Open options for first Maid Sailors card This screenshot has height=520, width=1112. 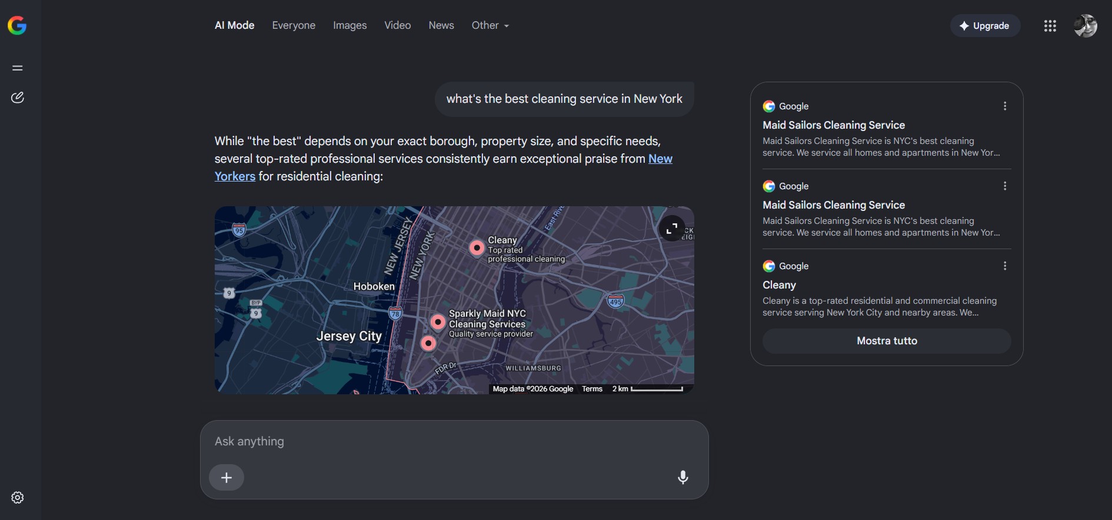point(1005,106)
